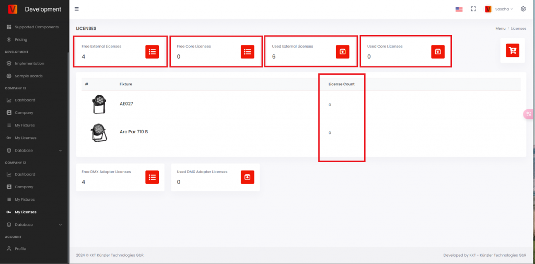Select the Arc Par 710 B fixture row
The height and width of the screenshot is (264, 535).
pos(134,132)
